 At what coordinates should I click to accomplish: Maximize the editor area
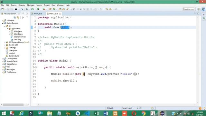(198, 14)
